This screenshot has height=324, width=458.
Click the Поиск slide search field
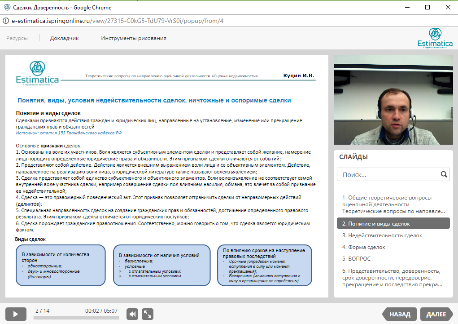click(393, 174)
